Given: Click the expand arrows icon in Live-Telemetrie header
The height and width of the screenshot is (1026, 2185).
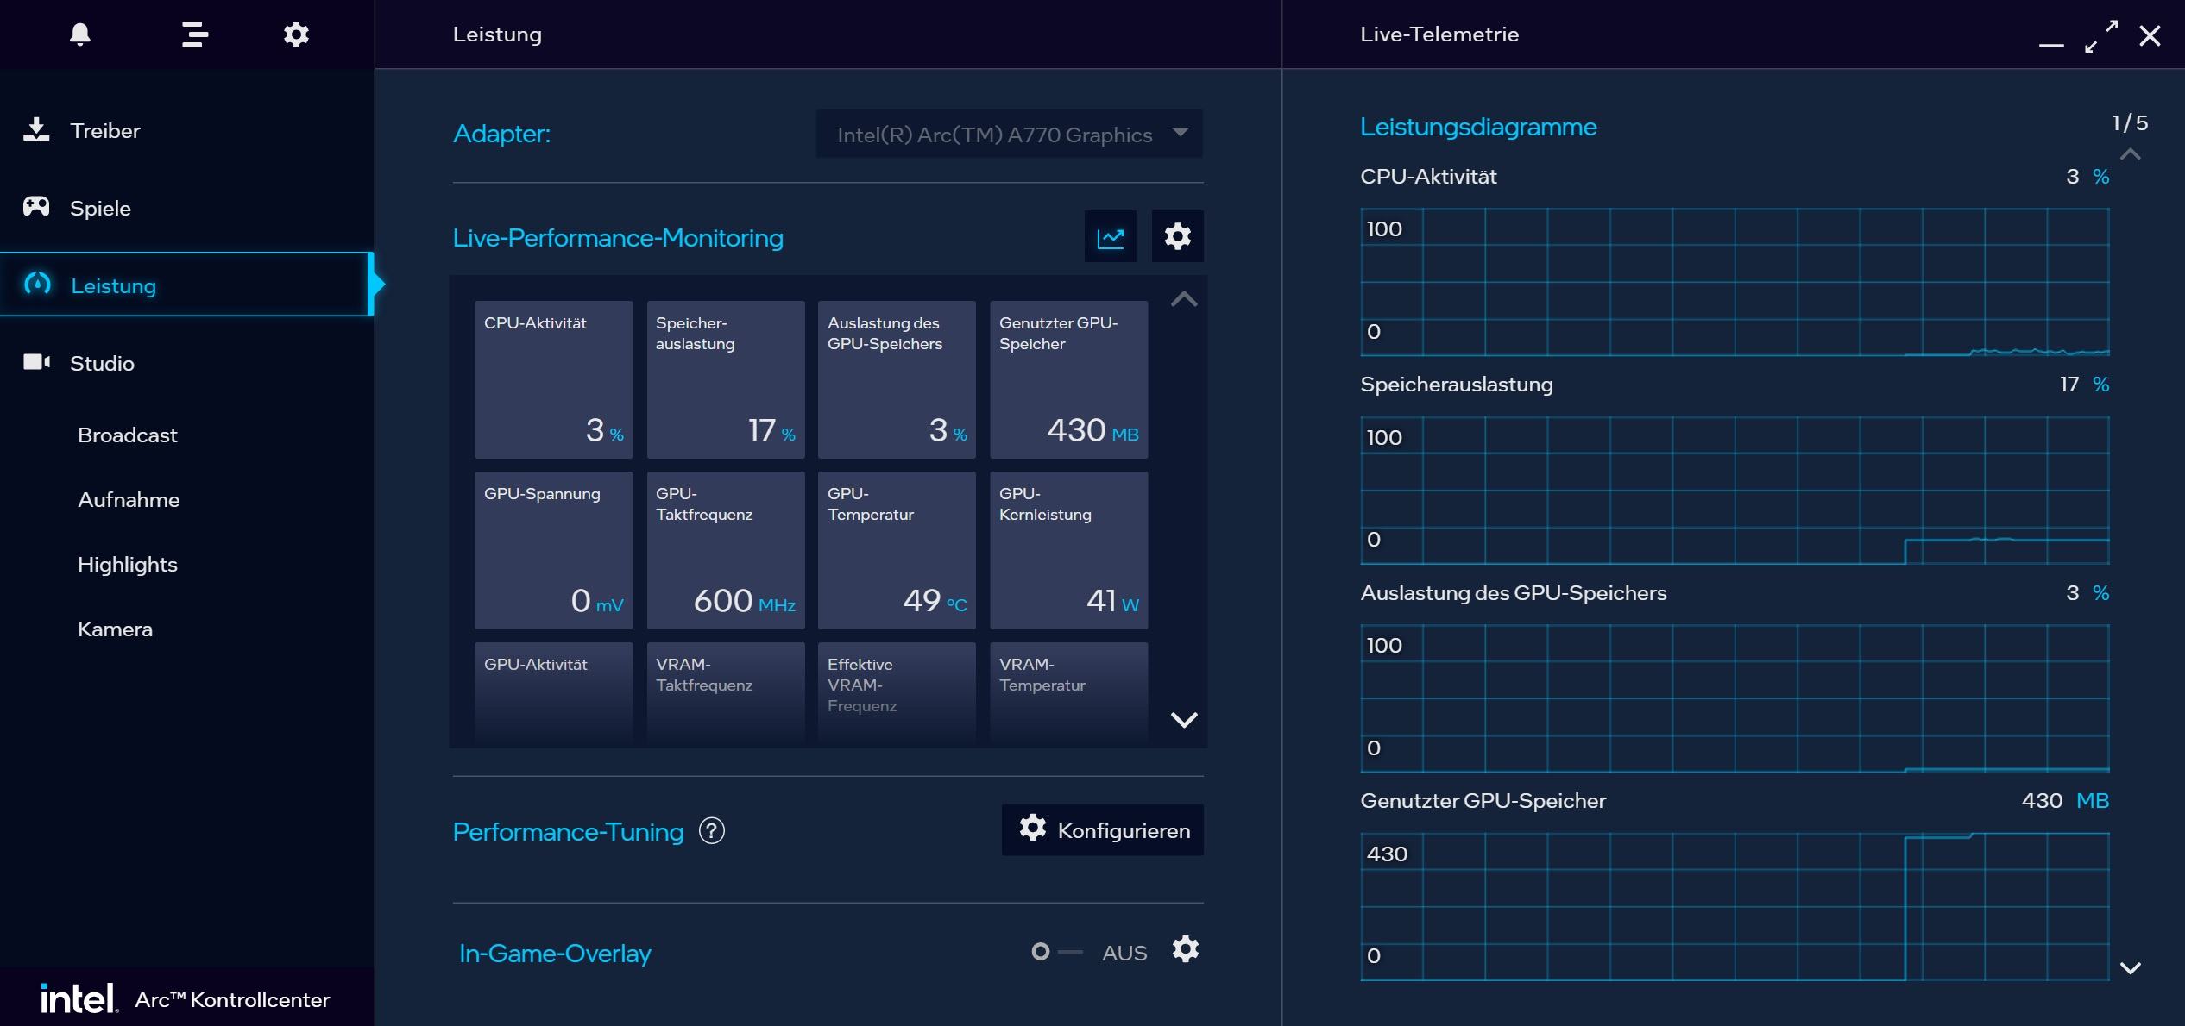Looking at the screenshot, I should pyautogui.click(x=2100, y=36).
